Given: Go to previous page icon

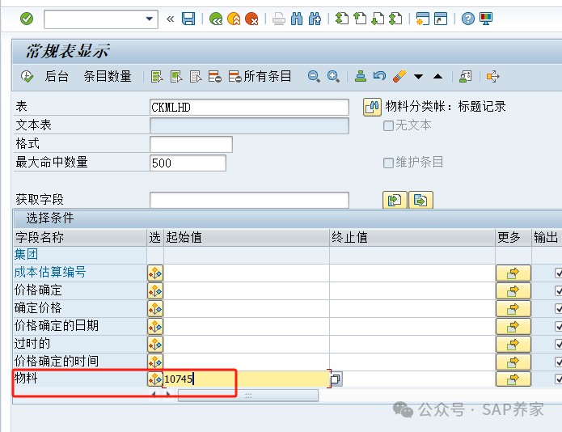Looking at the screenshot, I should [360, 19].
